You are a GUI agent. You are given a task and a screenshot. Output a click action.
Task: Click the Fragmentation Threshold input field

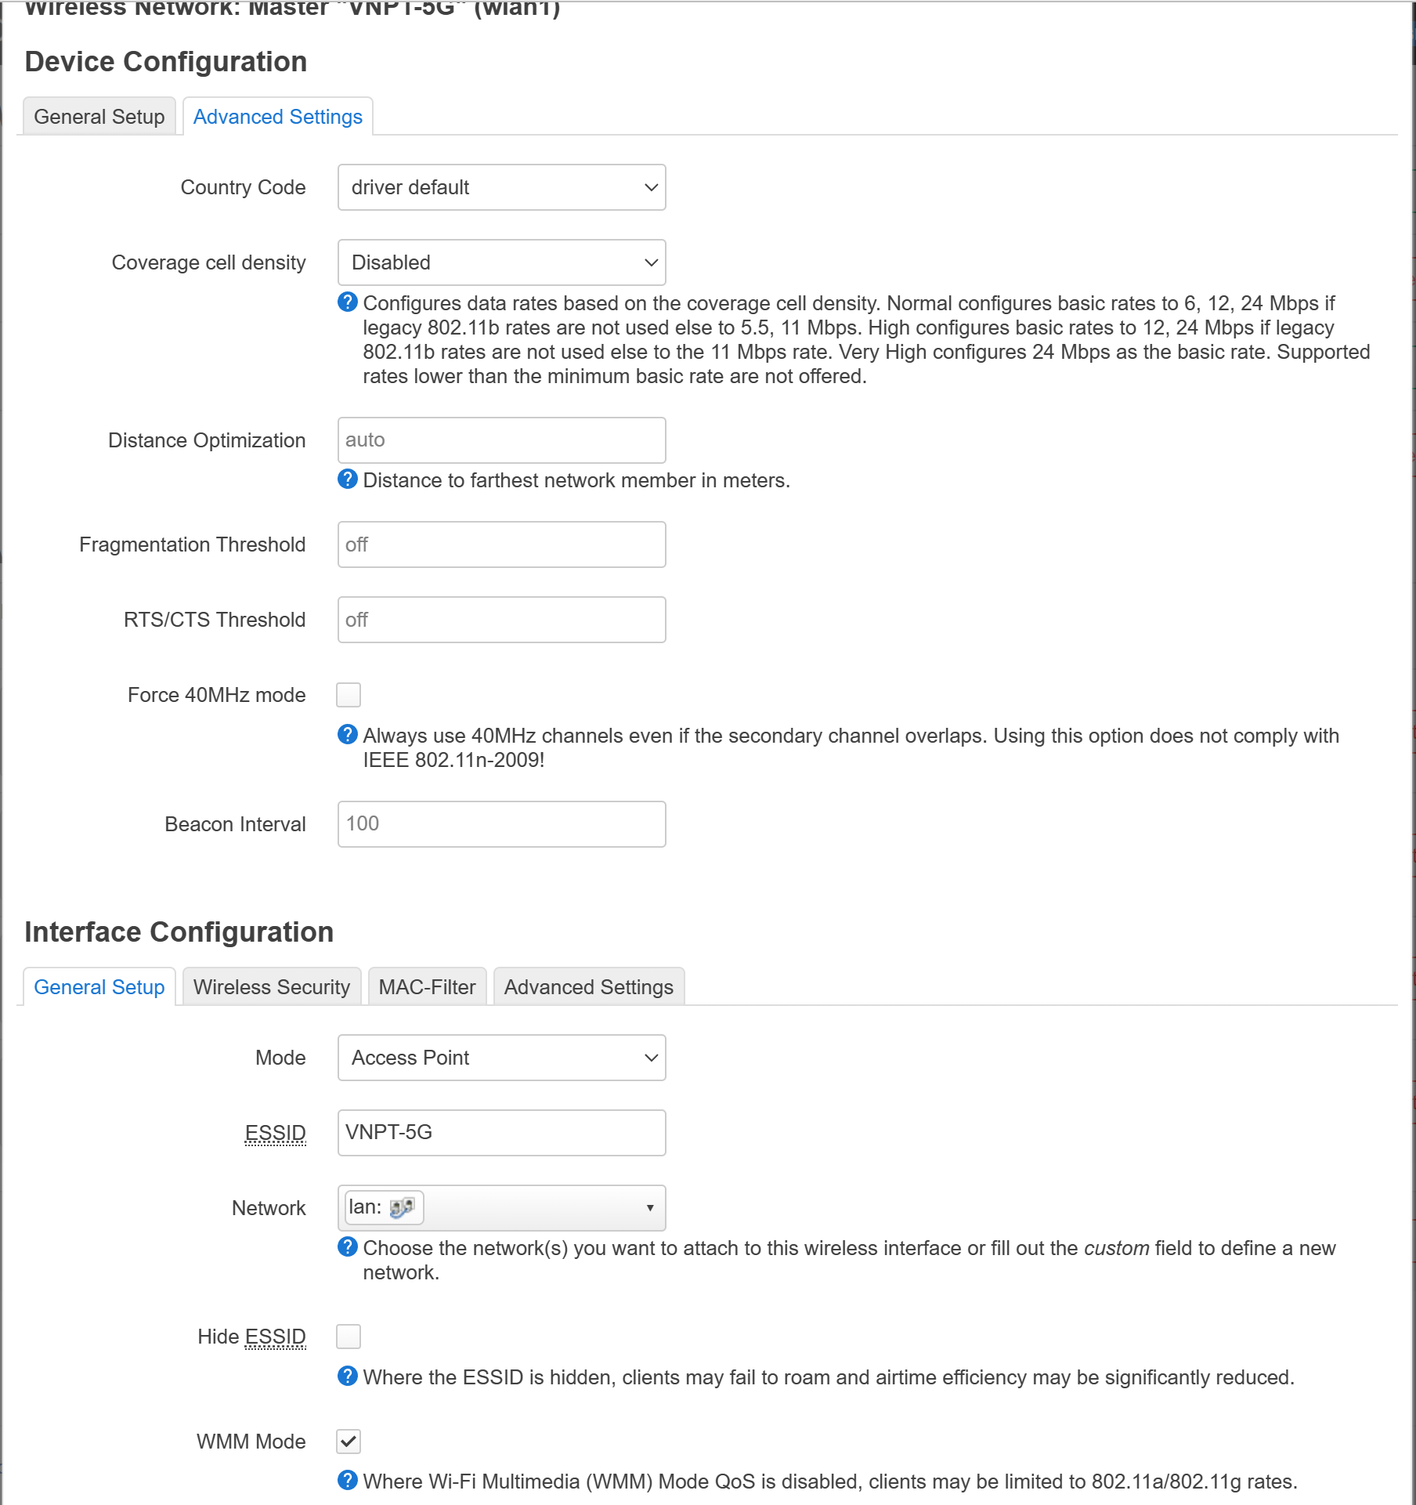click(x=502, y=544)
